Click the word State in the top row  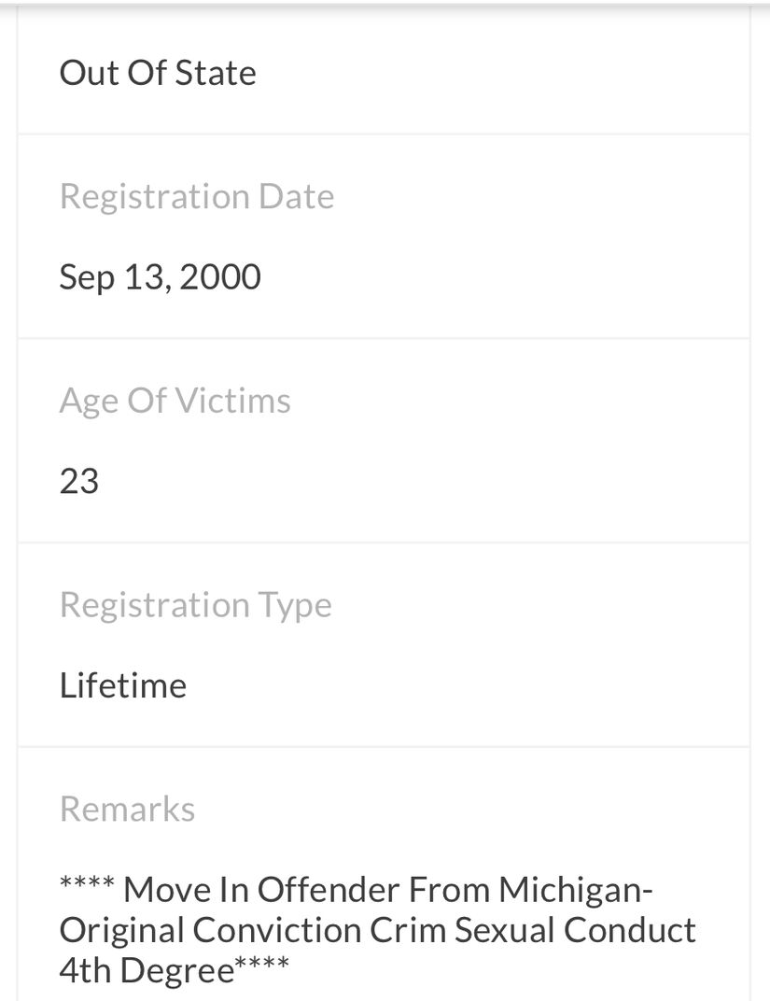(x=216, y=73)
